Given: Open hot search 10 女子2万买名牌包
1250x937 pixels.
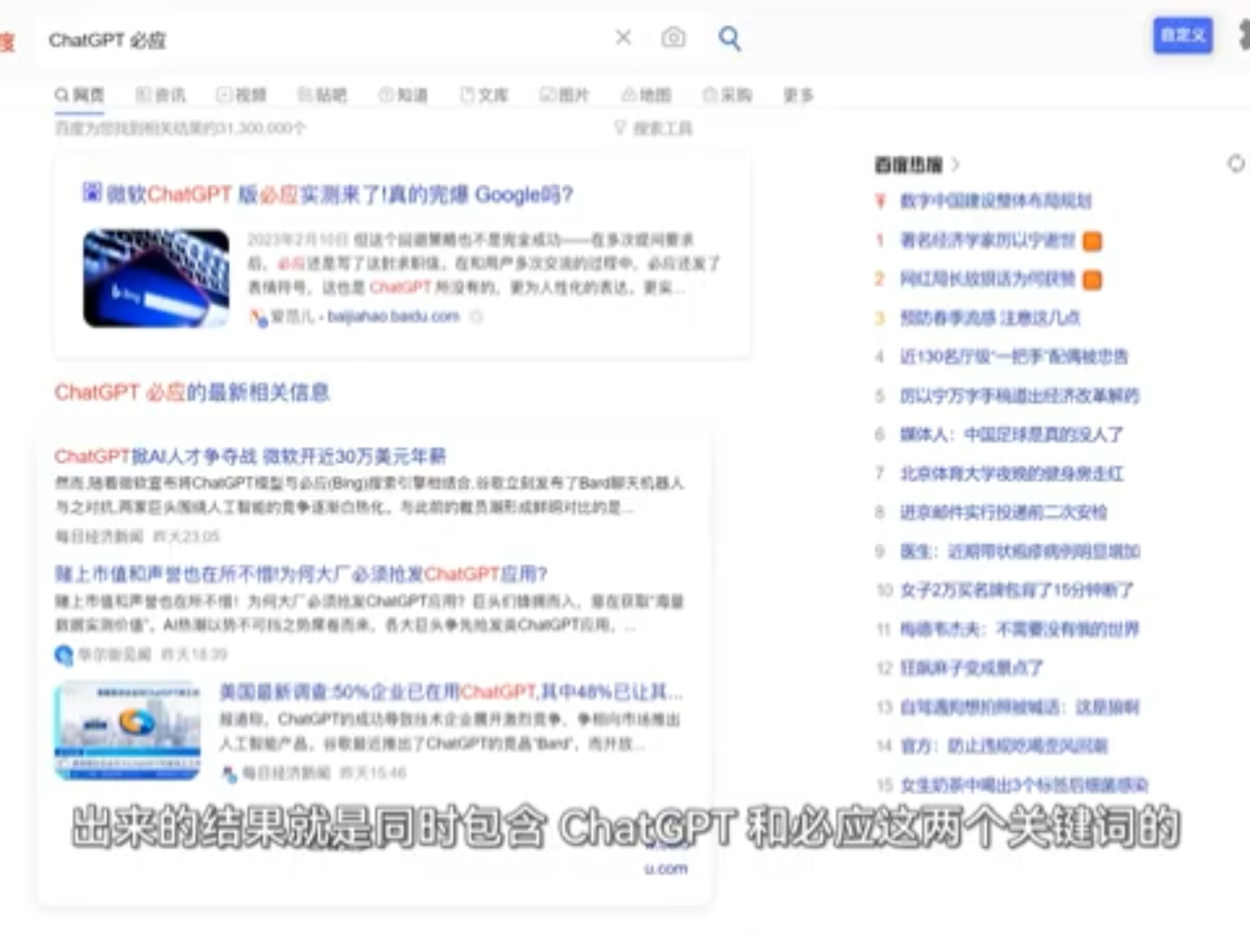Looking at the screenshot, I should pyautogui.click(x=1017, y=590).
